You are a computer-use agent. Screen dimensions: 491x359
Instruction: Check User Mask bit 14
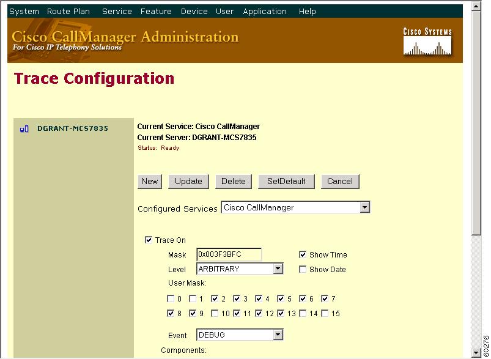(303, 313)
